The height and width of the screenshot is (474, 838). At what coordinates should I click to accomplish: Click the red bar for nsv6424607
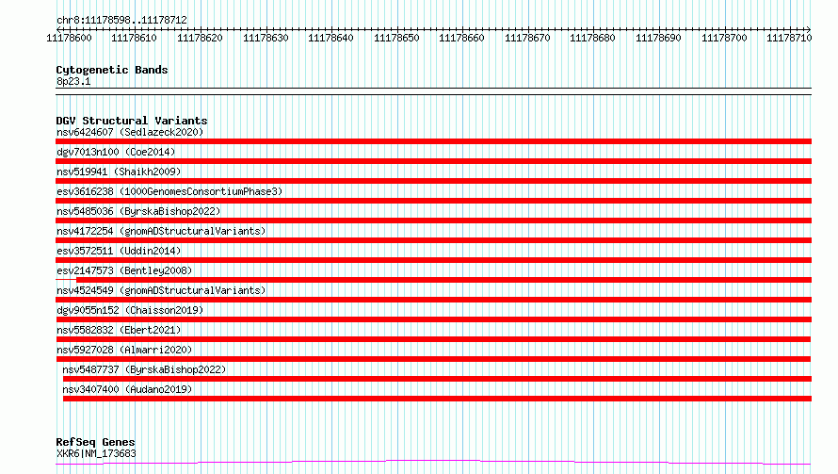point(433,141)
